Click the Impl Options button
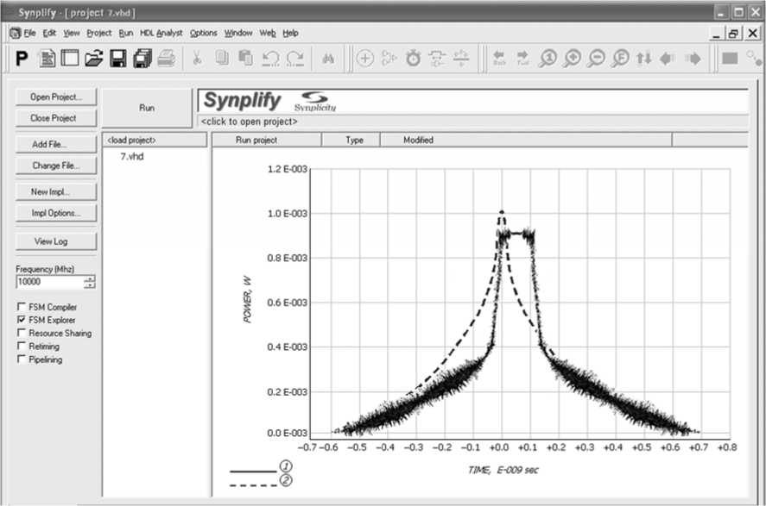 pos(55,213)
